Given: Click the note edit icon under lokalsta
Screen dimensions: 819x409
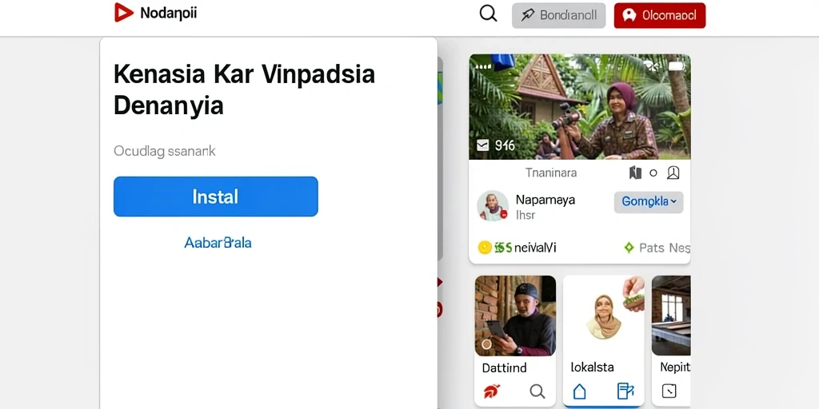Looking at the screenshot, I should click(x=625, y=391).
